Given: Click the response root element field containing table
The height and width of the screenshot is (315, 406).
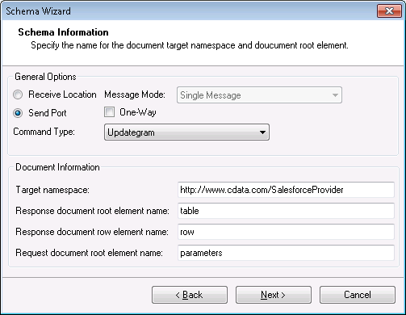Looking at the screenshot, I should (286, 211).
